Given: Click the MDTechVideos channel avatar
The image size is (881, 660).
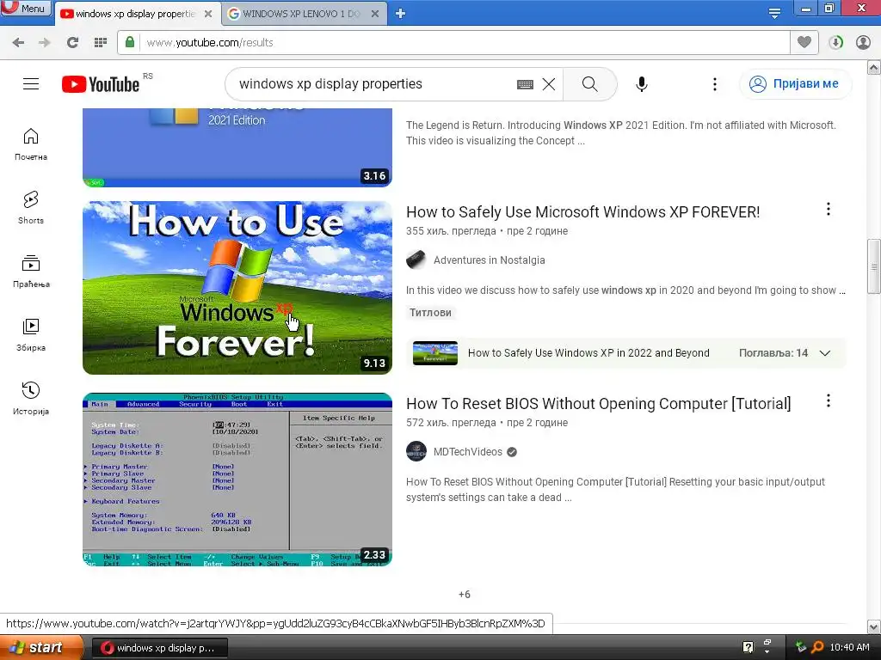Looking at the screenshot, I should (416, 452).
